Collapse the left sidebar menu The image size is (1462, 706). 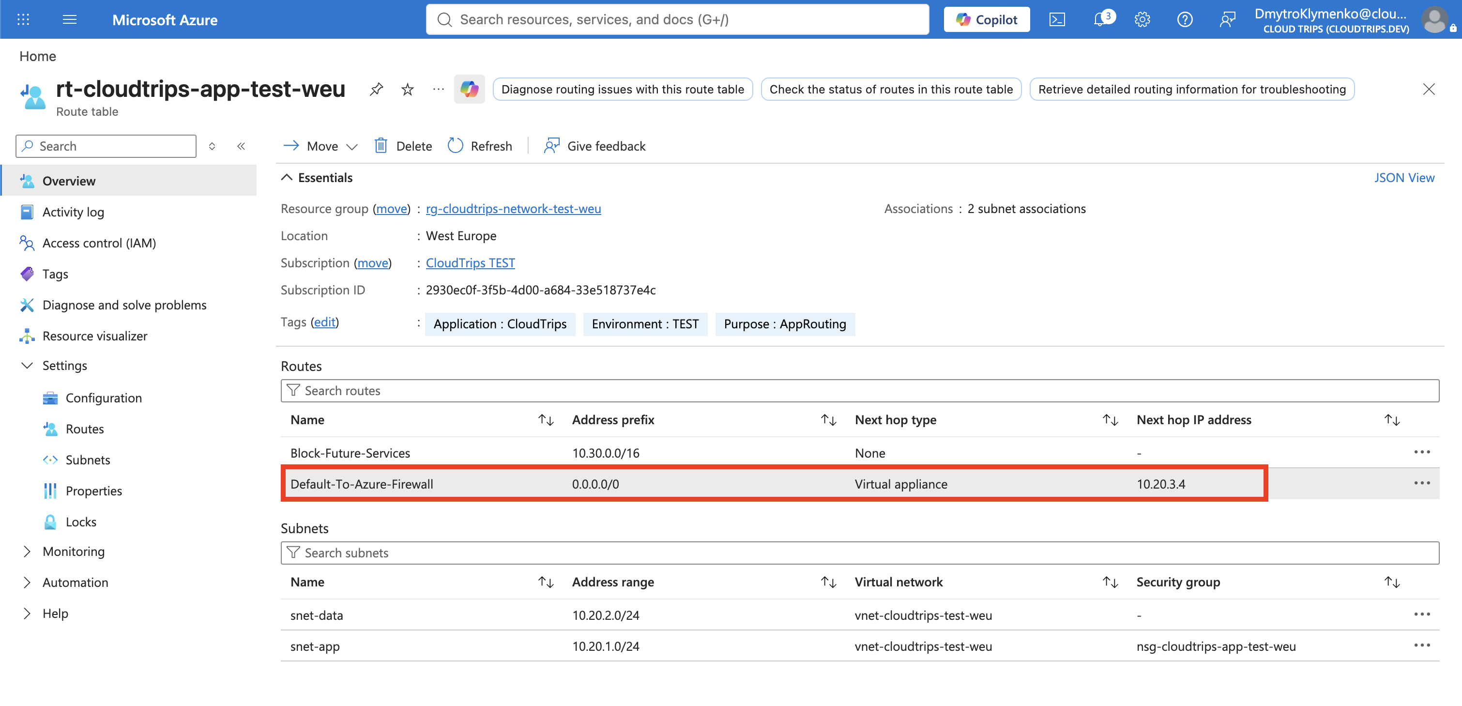pos(241,146)
